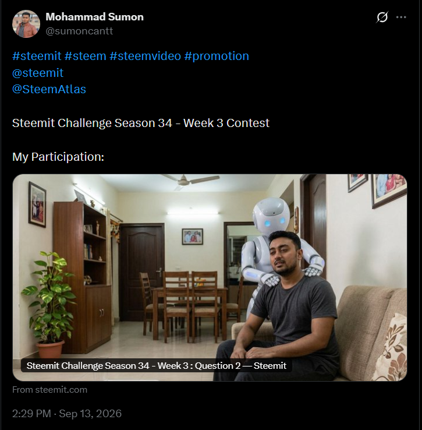Viewport: 422px width, 430px height.
Task: Click the Question 2 — Steemit card caption
Action: [157, 365]
